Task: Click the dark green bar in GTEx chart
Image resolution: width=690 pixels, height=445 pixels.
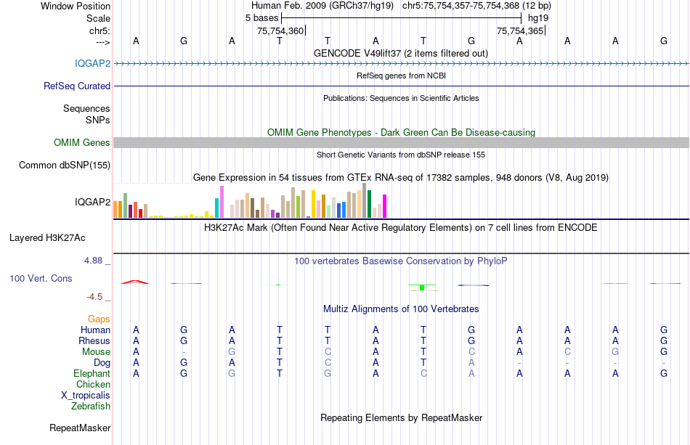Action: [x=369, y=204]
